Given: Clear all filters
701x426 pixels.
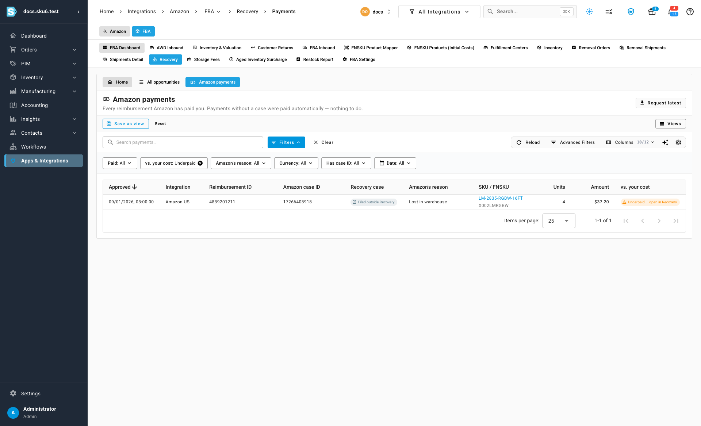Looking at the screenshot, I should point(323,142).
